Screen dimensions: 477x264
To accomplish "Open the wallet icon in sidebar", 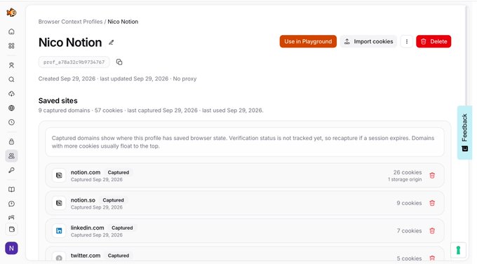I will pyautogui.click(x=11, y=230).
